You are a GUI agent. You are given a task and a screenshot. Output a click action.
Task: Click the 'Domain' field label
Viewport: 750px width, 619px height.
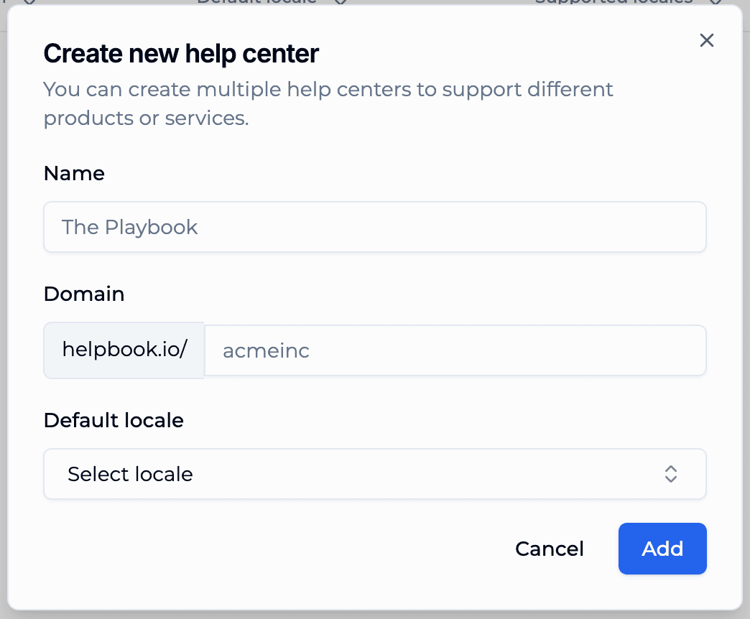(84, 294)
